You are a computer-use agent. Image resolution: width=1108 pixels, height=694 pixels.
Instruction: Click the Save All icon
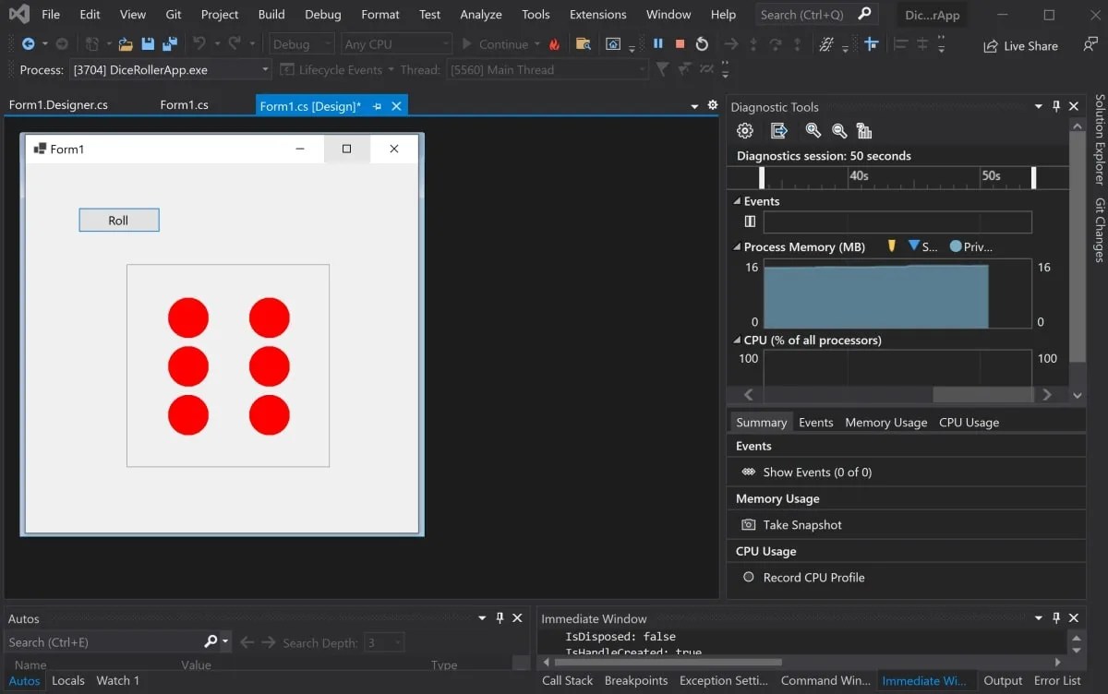point(168,42)
